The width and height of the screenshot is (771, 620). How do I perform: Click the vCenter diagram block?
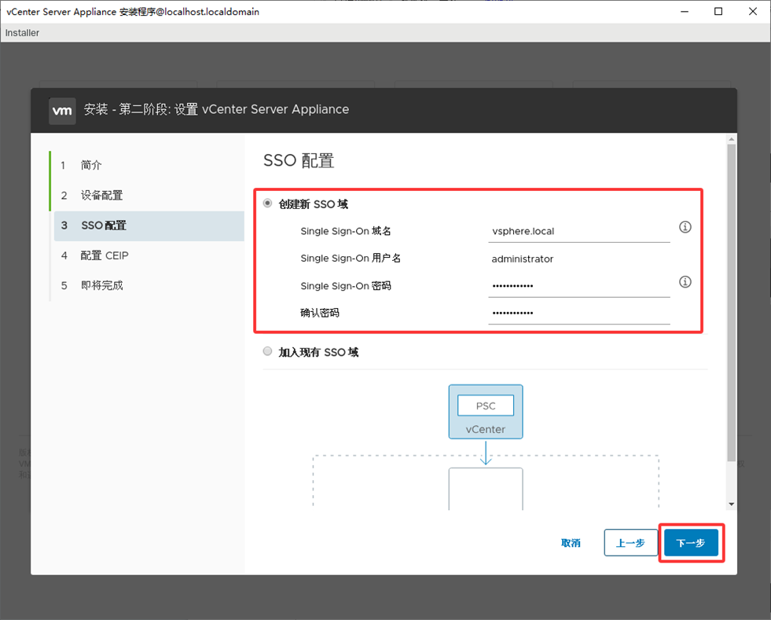pyautogui.click(x=485, y=429)
